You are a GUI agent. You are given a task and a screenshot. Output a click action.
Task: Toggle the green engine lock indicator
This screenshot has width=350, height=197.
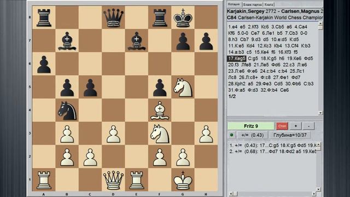click(x=231, y=135)
